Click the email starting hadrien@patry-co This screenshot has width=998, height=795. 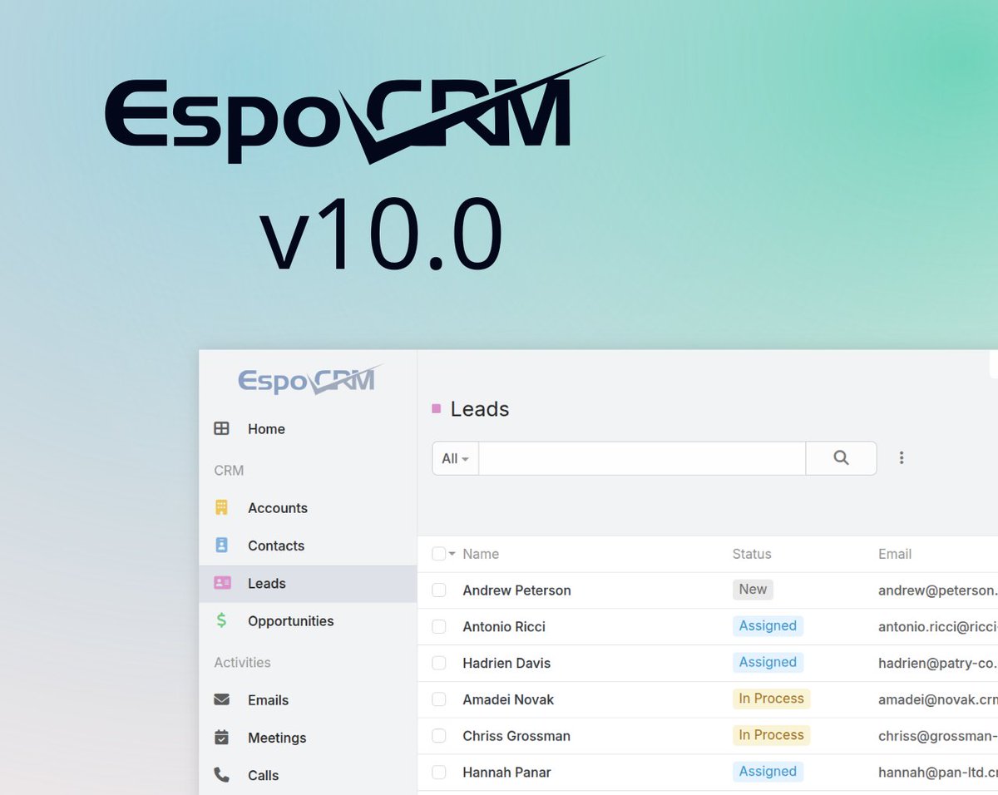[938, 664]
